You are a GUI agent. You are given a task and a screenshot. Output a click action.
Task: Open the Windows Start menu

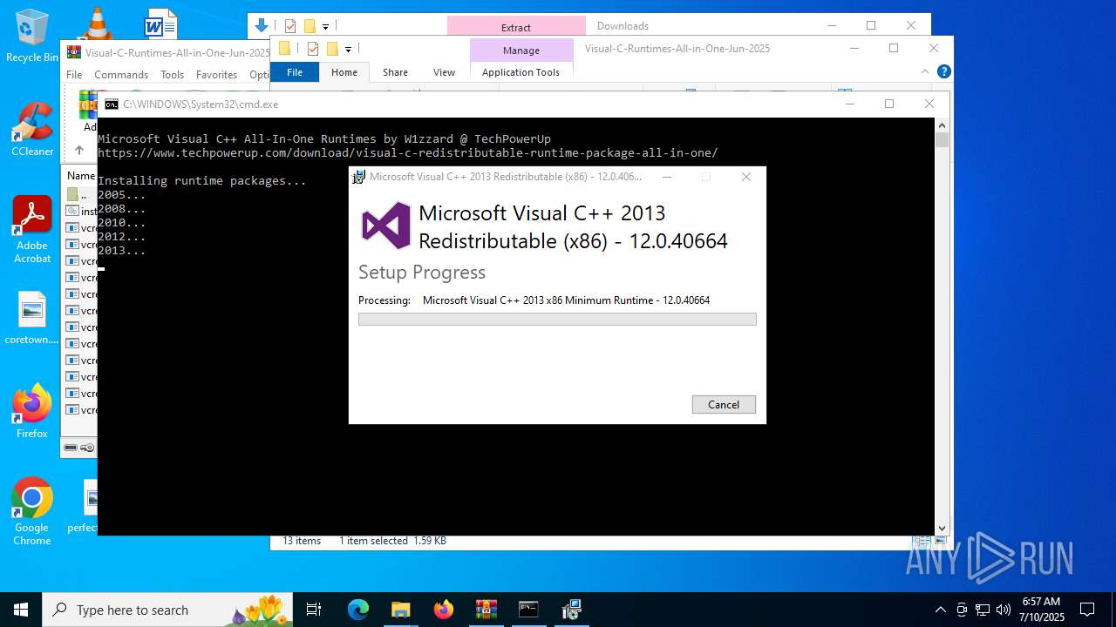click(x=21, y=610)
